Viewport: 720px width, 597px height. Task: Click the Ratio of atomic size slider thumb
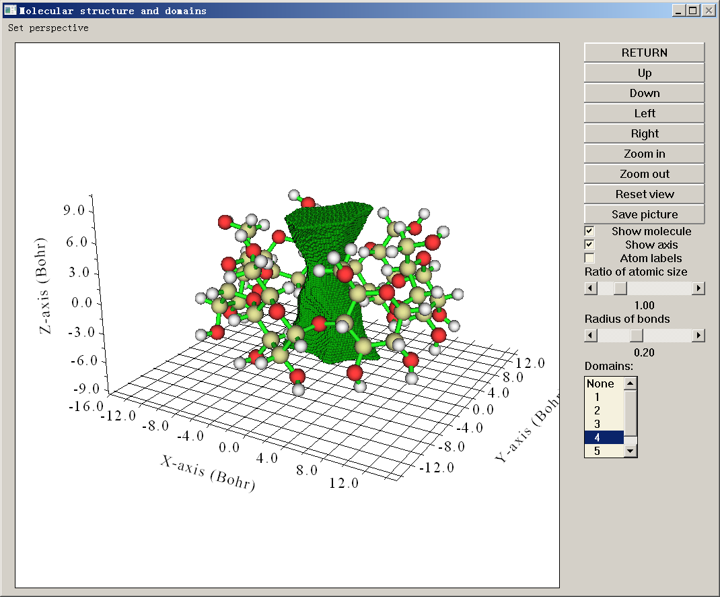point(620,288)
